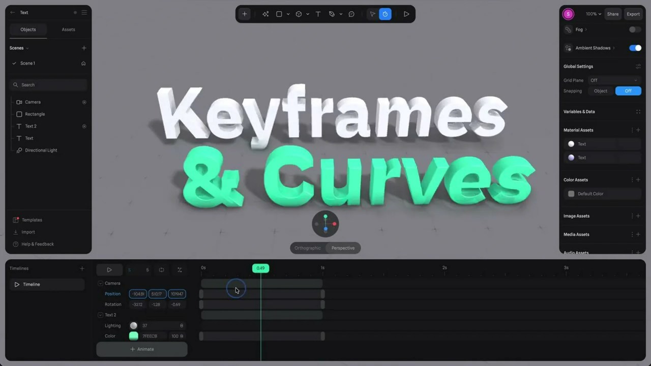
Task: Activate the cursor selection tool
Action: (372, 14)
